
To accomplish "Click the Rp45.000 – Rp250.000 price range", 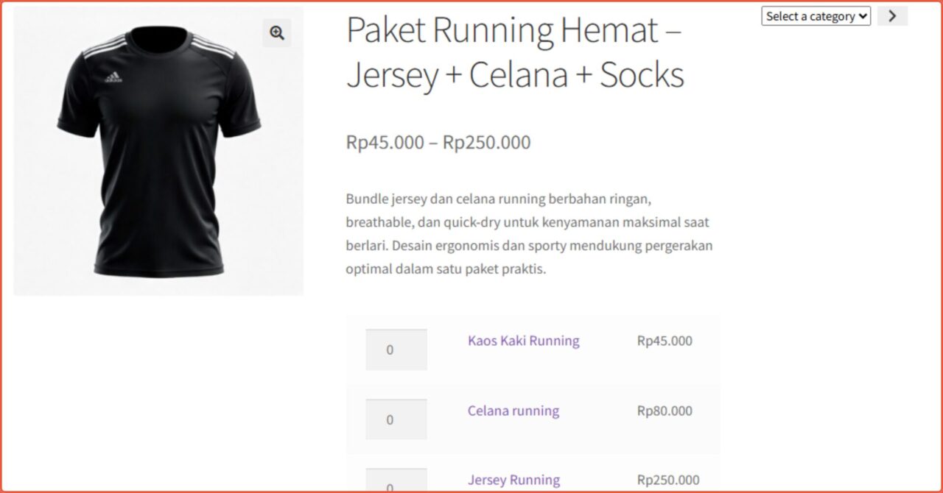I will [438, 142].
